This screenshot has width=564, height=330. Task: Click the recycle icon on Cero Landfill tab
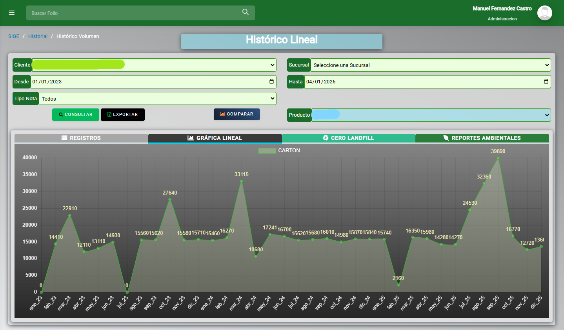click(x=326, y=138)
